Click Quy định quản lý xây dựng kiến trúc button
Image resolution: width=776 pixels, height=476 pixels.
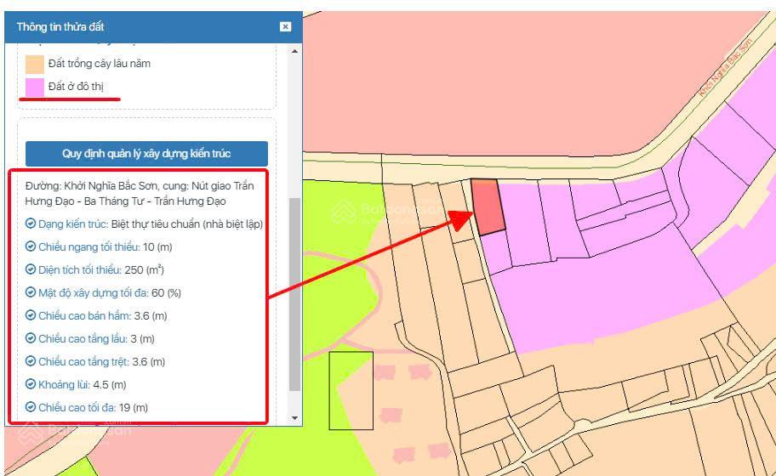click(146, 154)
